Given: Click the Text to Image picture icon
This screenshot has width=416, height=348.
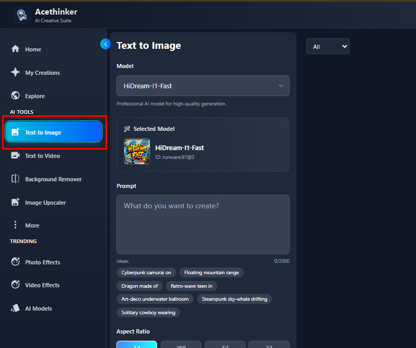Looking at the screenshot, I should coord(16,132).
